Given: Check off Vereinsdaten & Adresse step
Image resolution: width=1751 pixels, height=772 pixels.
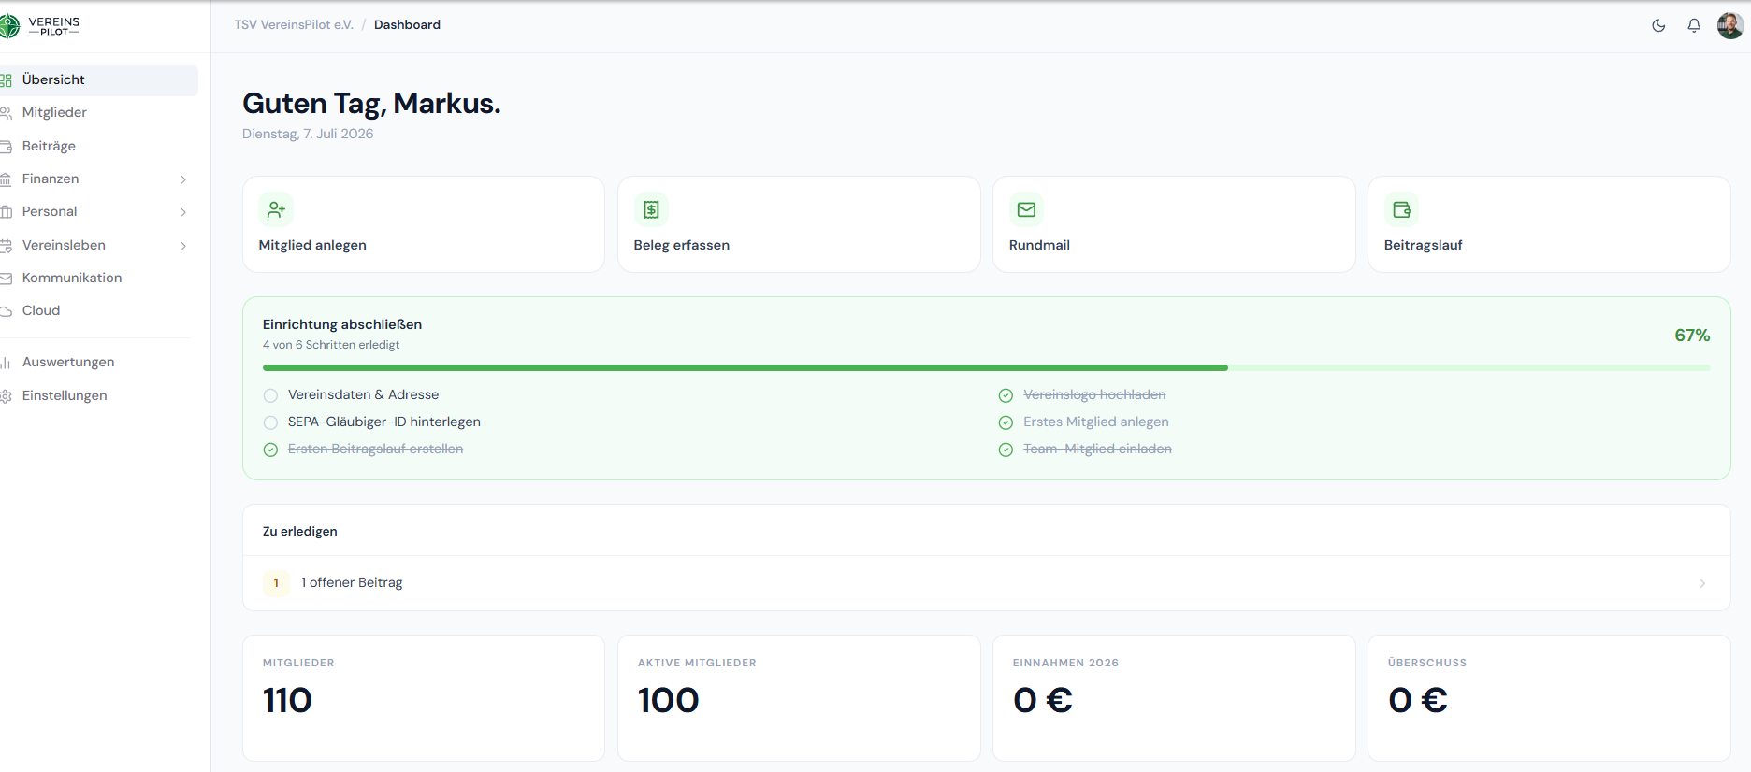Looking at the screenshot, I should 270,395.
